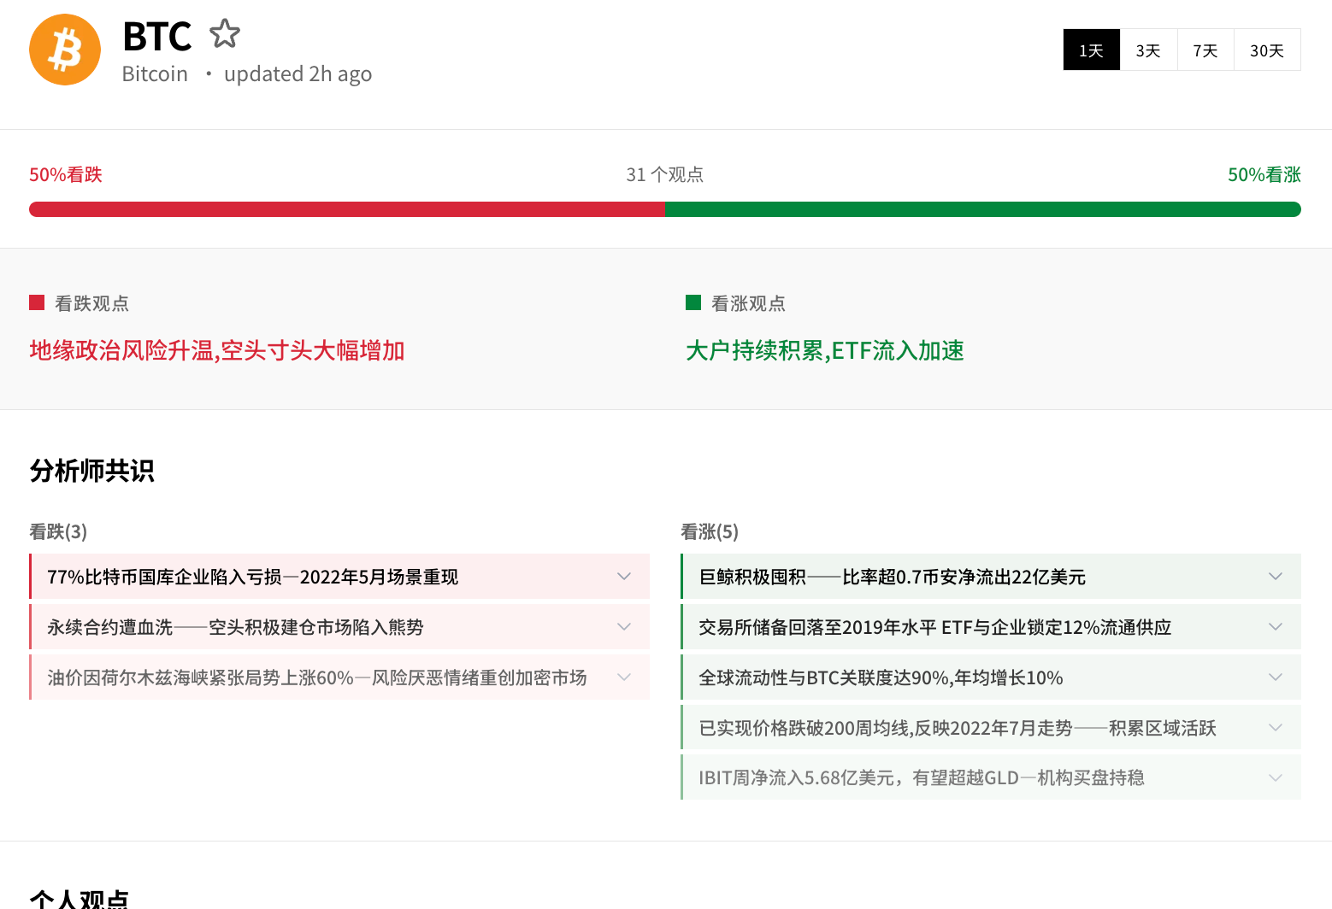
Task: Expand chevron on 巨鲸积极囤积 item
Action: (x=1276, y=577)
